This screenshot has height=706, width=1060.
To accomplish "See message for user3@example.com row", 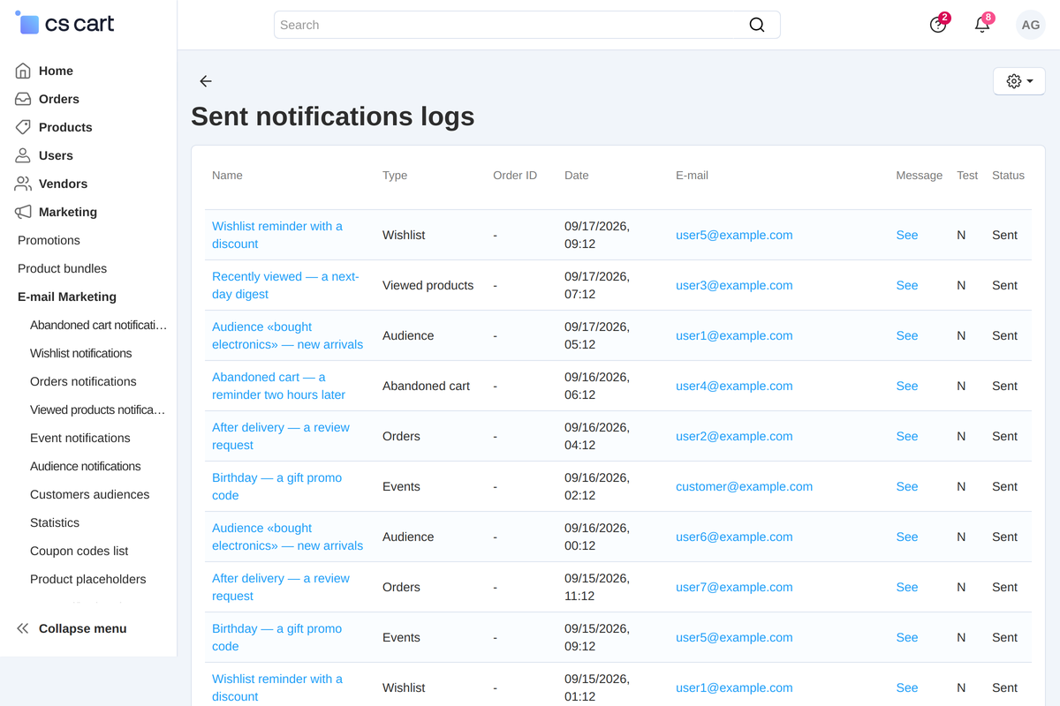I will click(907, 285).
